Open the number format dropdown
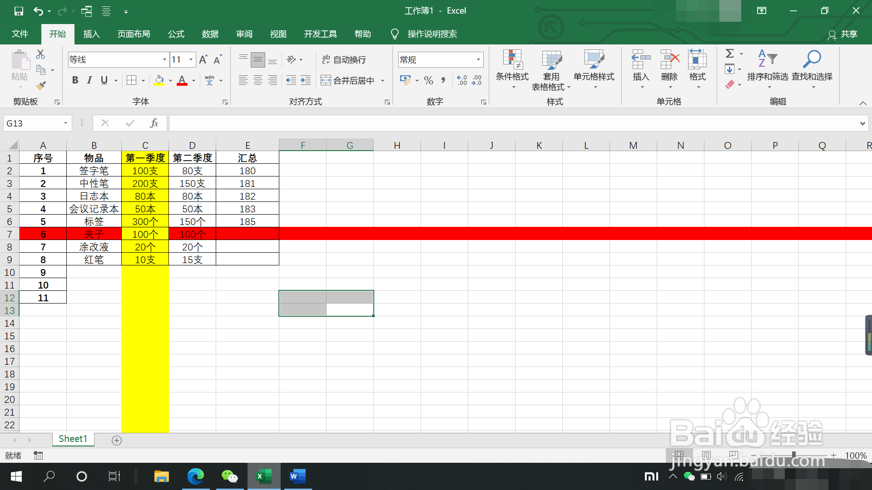This screenshot has height=490, width=872. (x=478, y=59)
